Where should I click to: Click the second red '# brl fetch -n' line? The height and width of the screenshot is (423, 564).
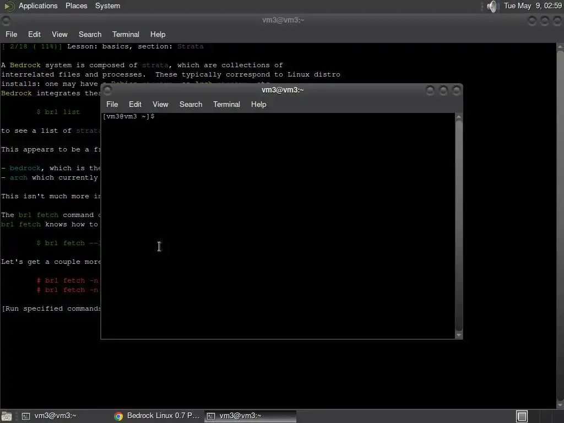tap(67, 290)
